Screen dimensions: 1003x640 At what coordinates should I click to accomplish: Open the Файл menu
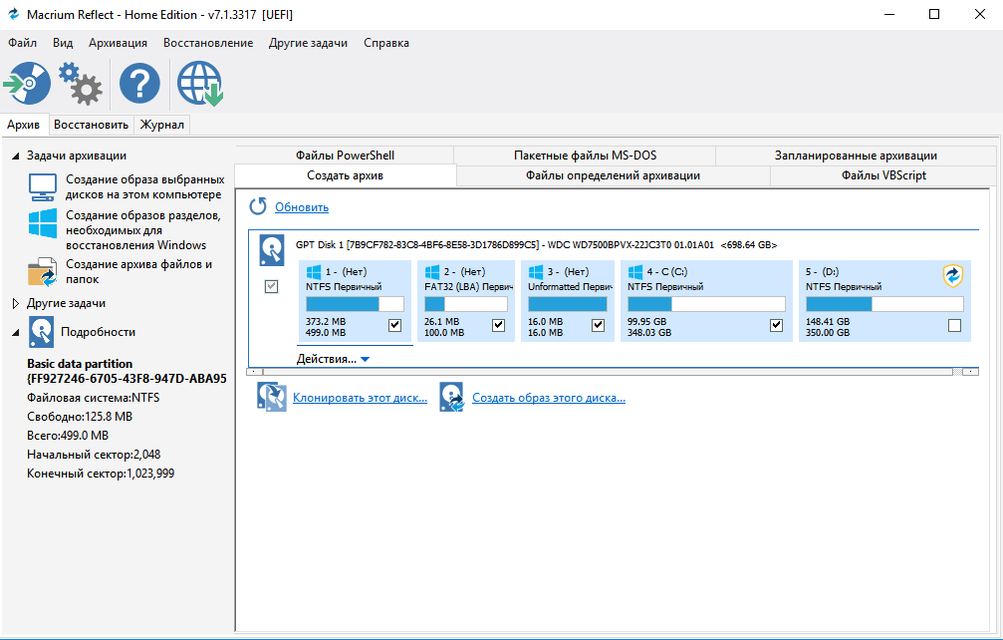click(22, 43)
